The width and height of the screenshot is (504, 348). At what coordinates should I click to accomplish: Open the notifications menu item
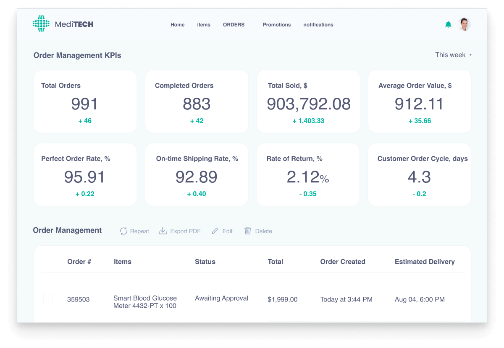pyautogui.click(x=318, y=25)
